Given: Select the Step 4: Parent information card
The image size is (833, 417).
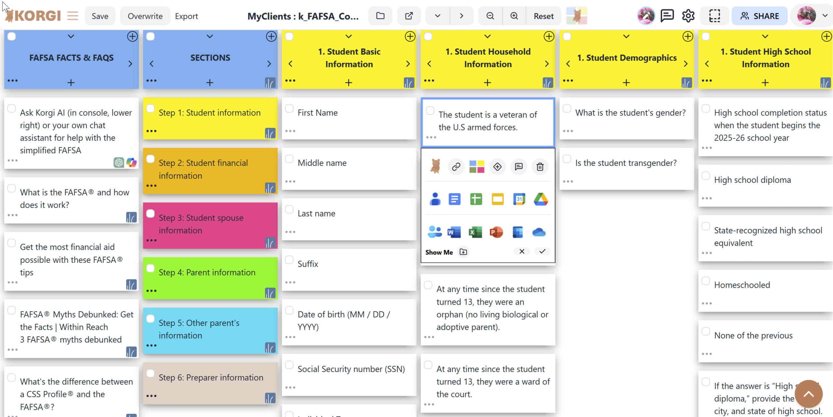Looking at the screenshot, I should coord(210,278).
